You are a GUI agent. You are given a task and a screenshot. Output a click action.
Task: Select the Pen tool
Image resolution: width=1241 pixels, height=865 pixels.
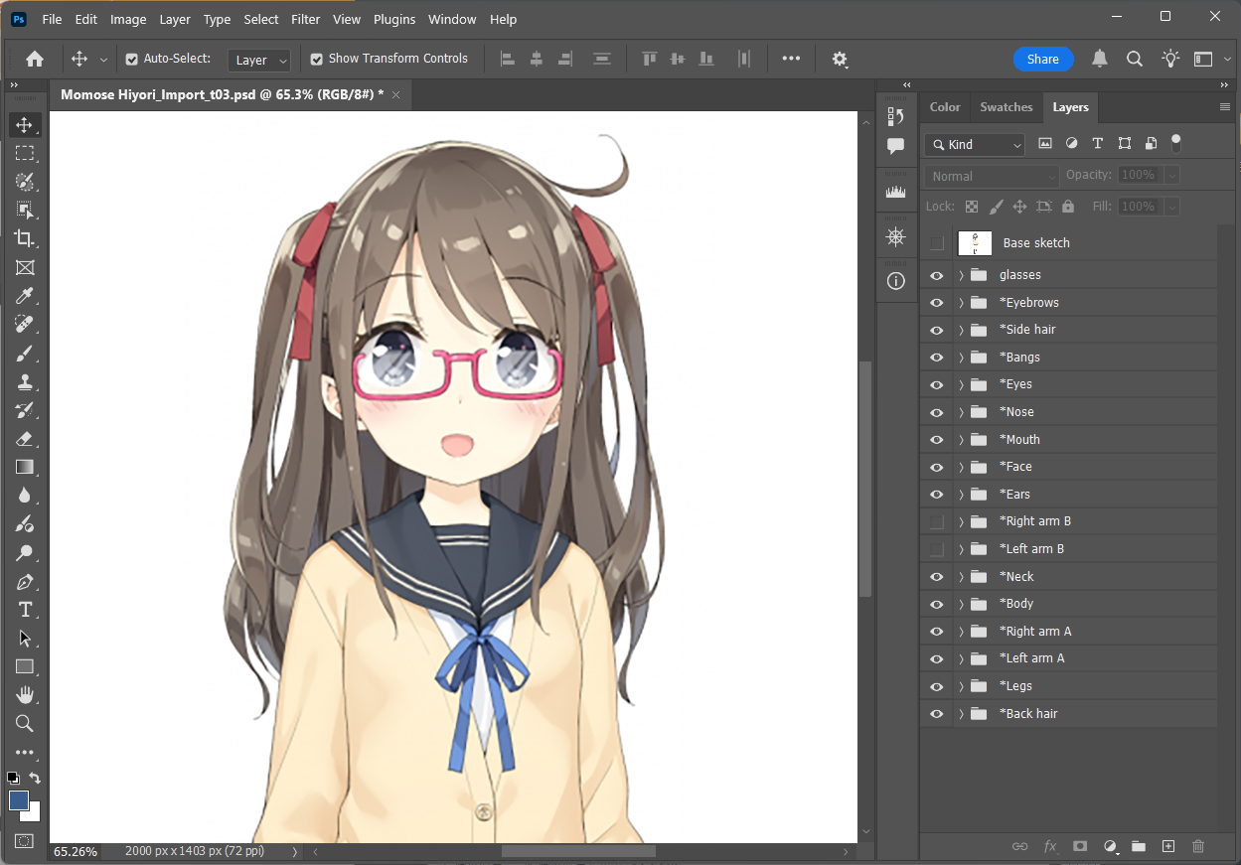[25, 582]
